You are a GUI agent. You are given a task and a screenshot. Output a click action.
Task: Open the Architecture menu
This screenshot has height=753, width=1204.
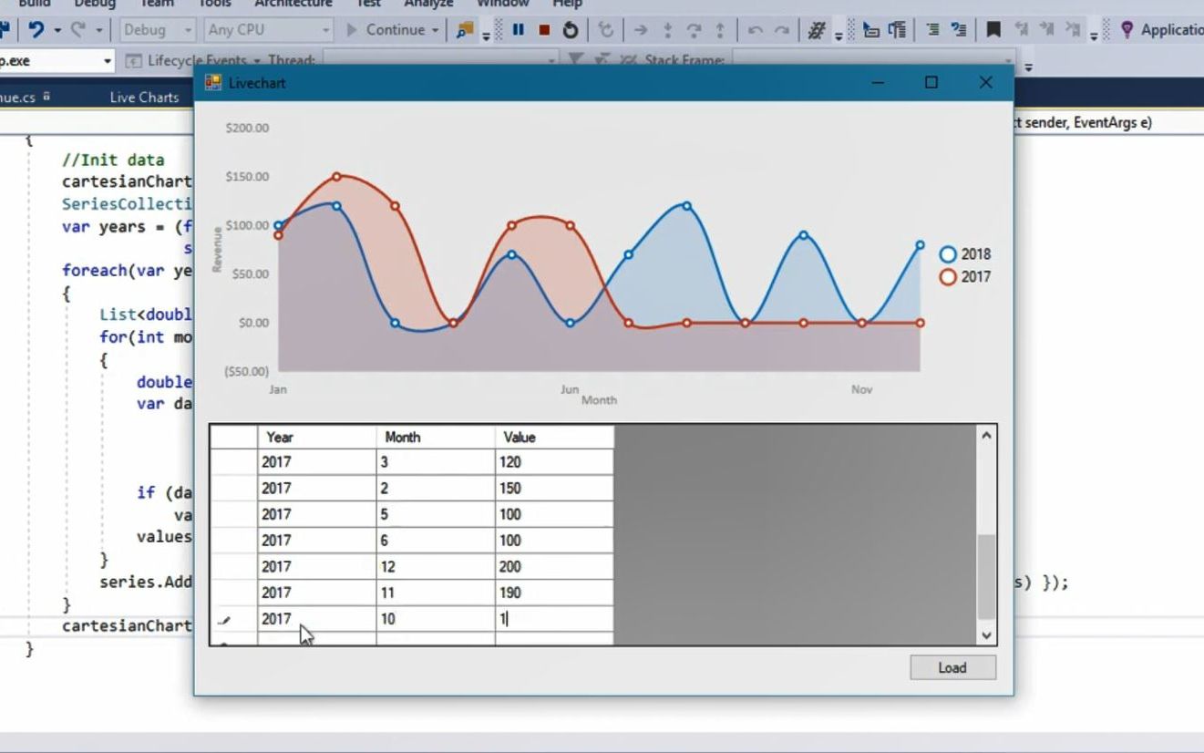[x=293, y=4]
